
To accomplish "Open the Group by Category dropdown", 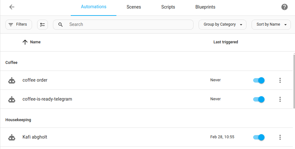I will [222, 25].
